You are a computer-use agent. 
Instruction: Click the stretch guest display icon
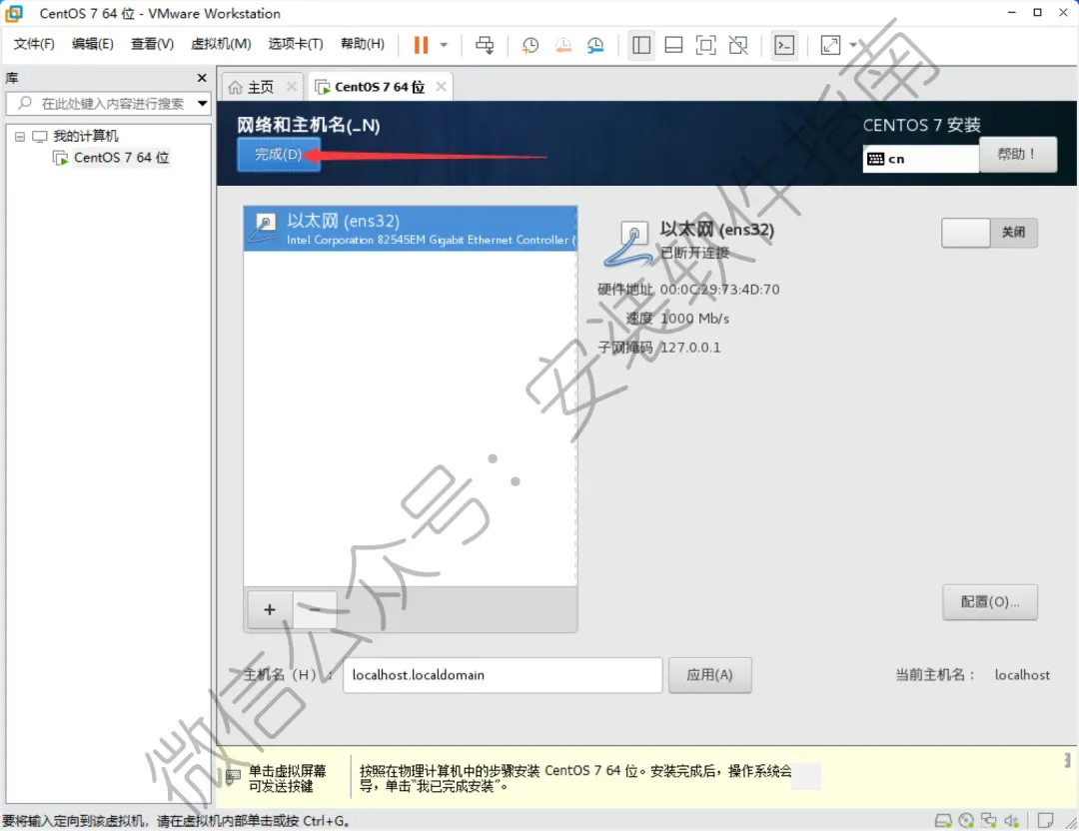point(830,45)
